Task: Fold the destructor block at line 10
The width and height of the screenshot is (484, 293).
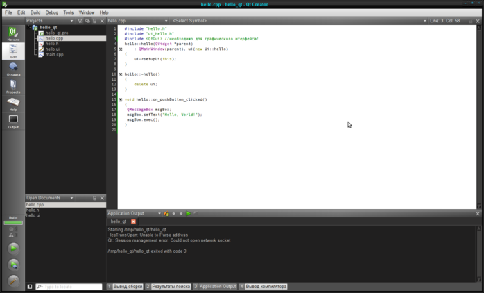Action: pyautogui.click(x=121, y=74)
